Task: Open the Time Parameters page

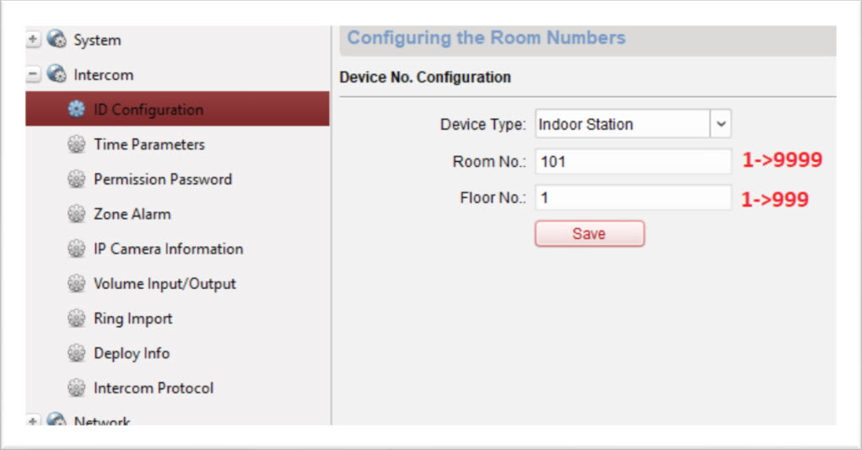Action: pyautogui.click(x=149, y=145)
